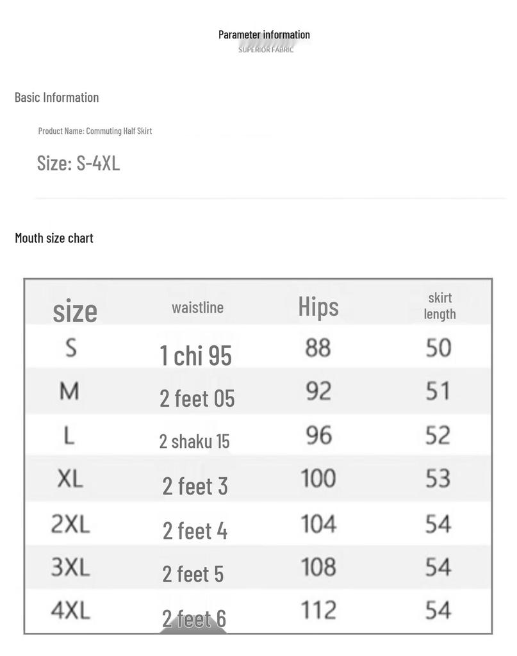The image size is (517, 656).
Task: Click the skirt length value 53
Action: pyautogui.click(x=438, y=478)
